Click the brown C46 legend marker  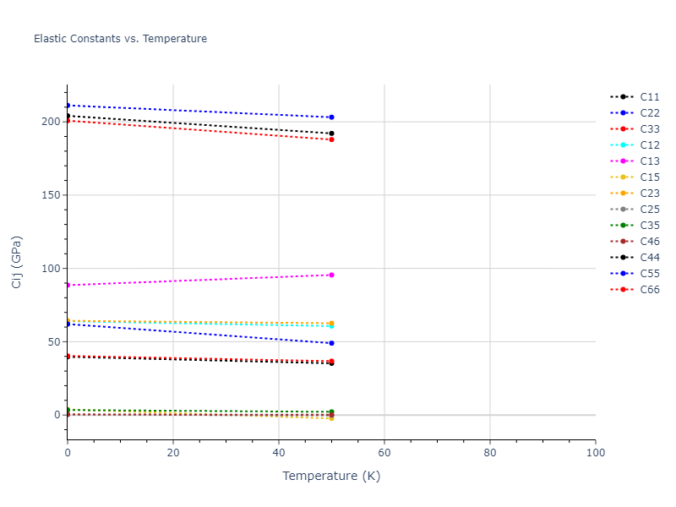click(623, 242)
